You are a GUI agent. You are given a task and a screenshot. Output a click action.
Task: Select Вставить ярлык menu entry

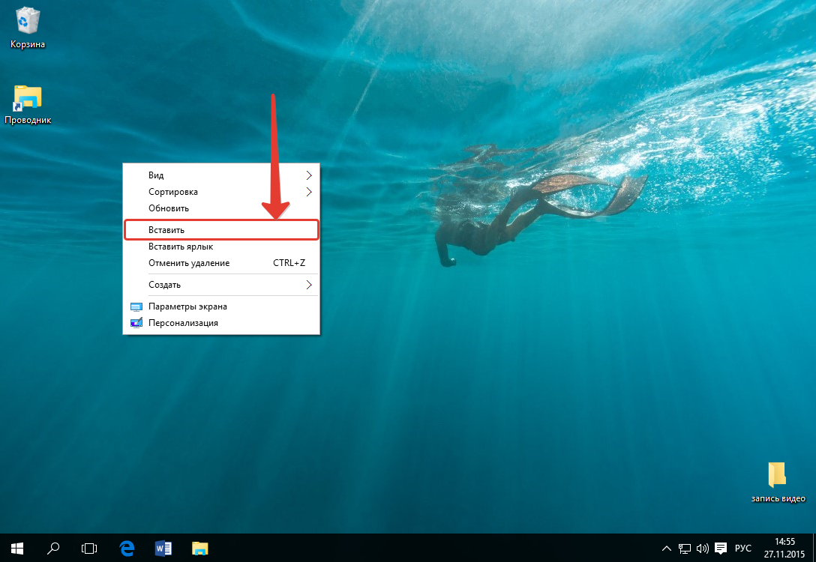pyautogui.click(x=221, y=247)
